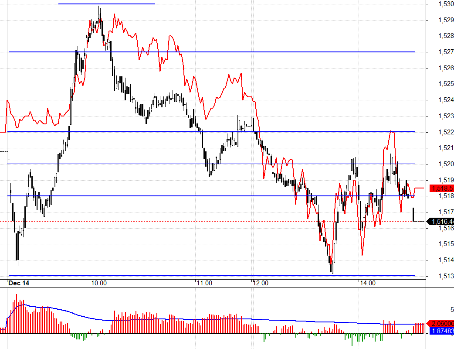Click the Dec 14 date label

pyautogui.click(x=19, y=283)
